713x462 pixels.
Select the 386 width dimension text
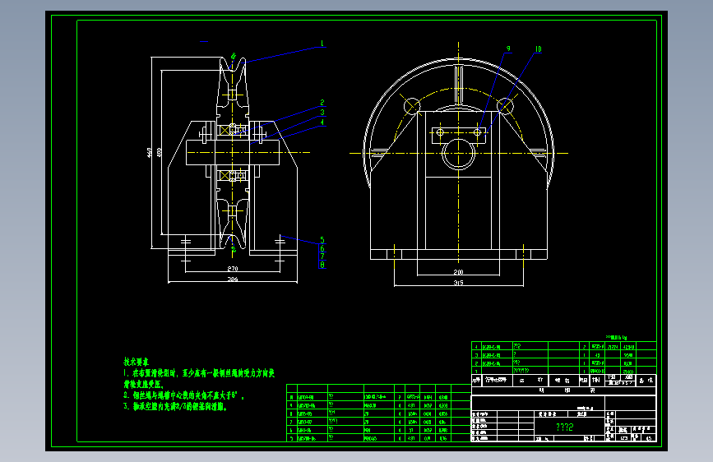coord(233,280)
